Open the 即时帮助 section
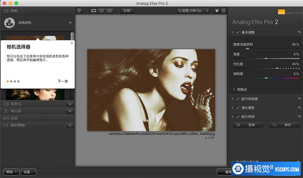This screenshot has height=178, width=303. point(18,125)
